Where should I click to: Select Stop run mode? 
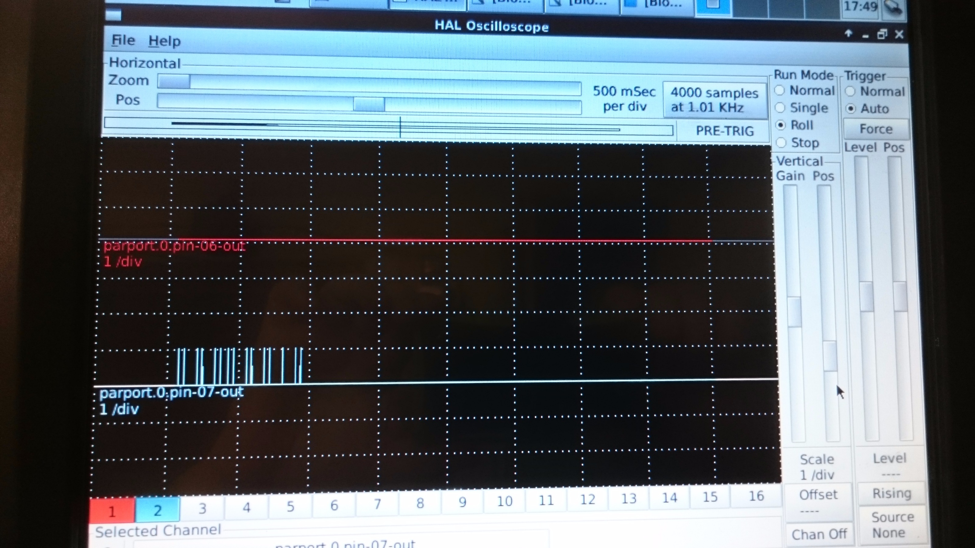coord(797,142)
